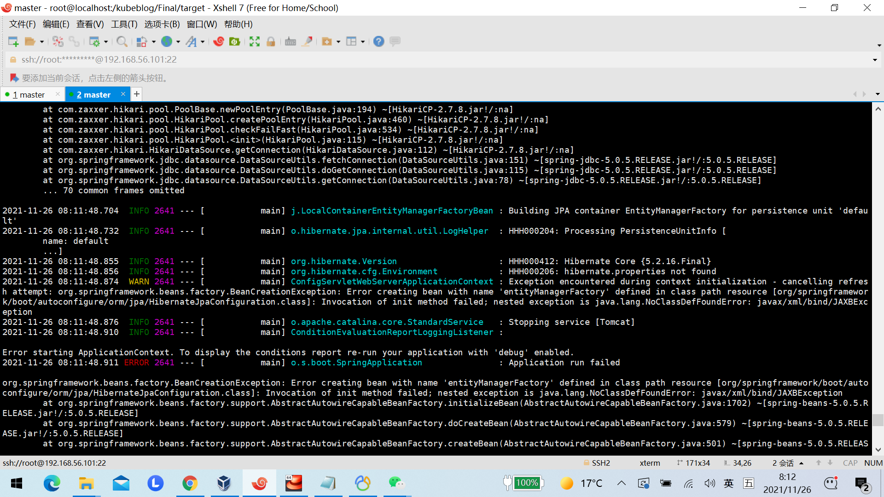The height and width of the screenshot is (497, 884).
Task: Open the 编辑(E) menu
Action: [56, 24]
